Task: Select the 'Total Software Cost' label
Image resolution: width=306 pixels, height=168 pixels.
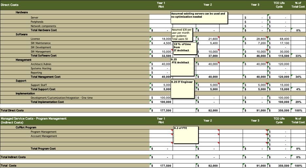Action: 43,56
